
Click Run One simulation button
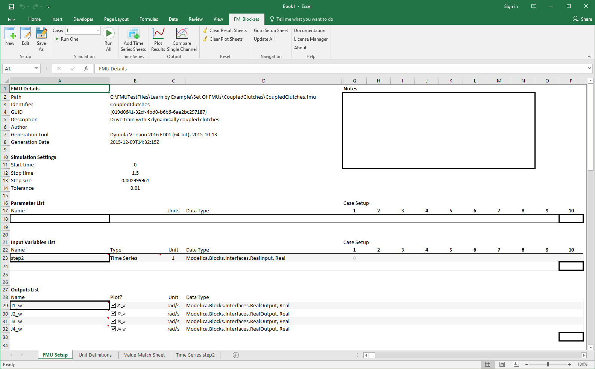point(67,39)
